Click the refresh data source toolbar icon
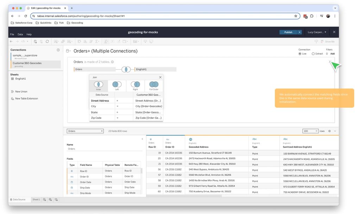Screen dimensions: 360x214 [x=47, y=41]
